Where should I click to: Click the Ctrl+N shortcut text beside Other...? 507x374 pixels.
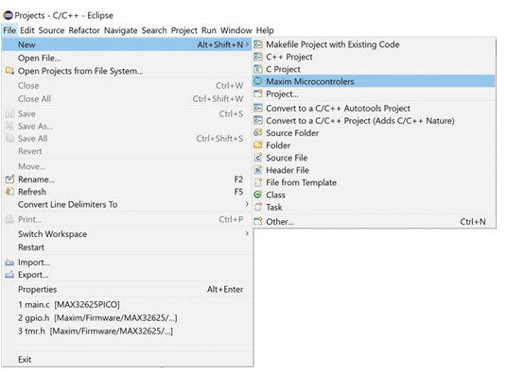(473, 222)
